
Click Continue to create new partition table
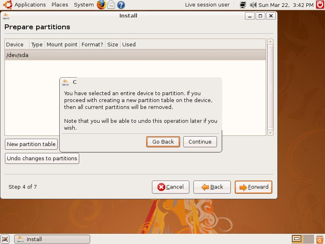pyautogui.click(x=200, y=142)
